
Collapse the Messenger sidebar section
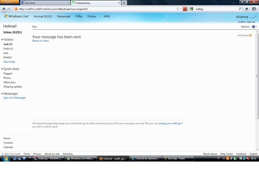coord(2,94)
